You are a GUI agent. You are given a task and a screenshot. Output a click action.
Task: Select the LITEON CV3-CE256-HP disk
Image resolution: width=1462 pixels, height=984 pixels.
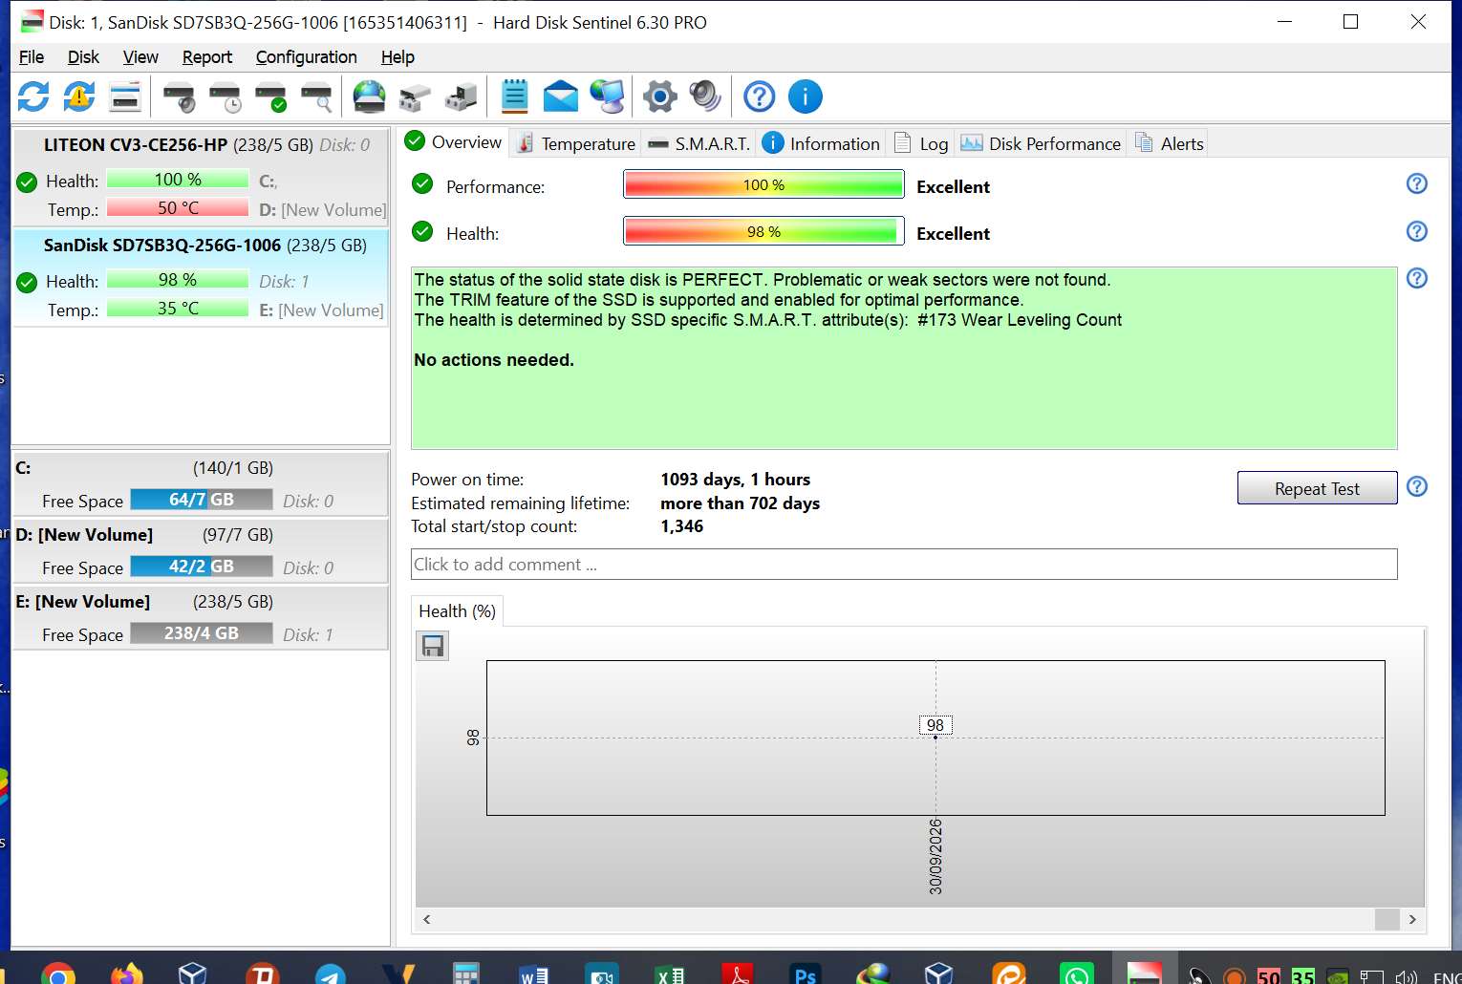[x=201, y=177]
